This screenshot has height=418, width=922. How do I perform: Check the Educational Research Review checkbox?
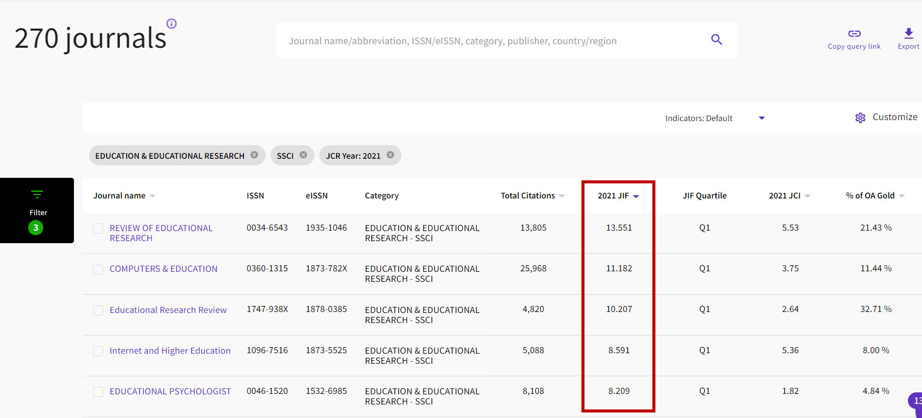[98, 310]
